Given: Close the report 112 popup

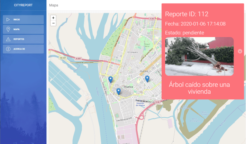Looking at the screenshot, I should (240, 51).
